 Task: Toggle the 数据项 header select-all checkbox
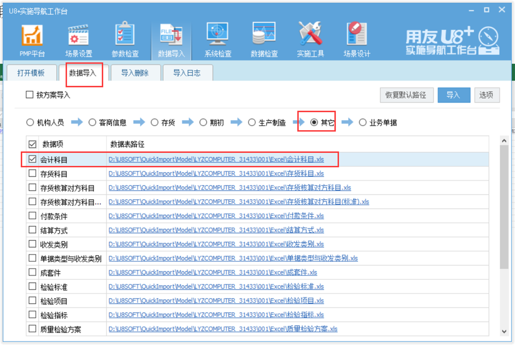[x=32, y=144]
